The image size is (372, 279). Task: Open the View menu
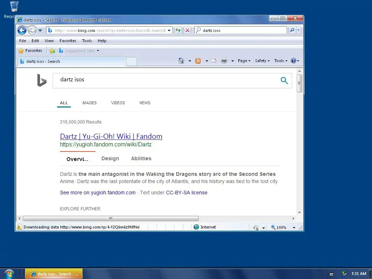(x=49, y=41)
